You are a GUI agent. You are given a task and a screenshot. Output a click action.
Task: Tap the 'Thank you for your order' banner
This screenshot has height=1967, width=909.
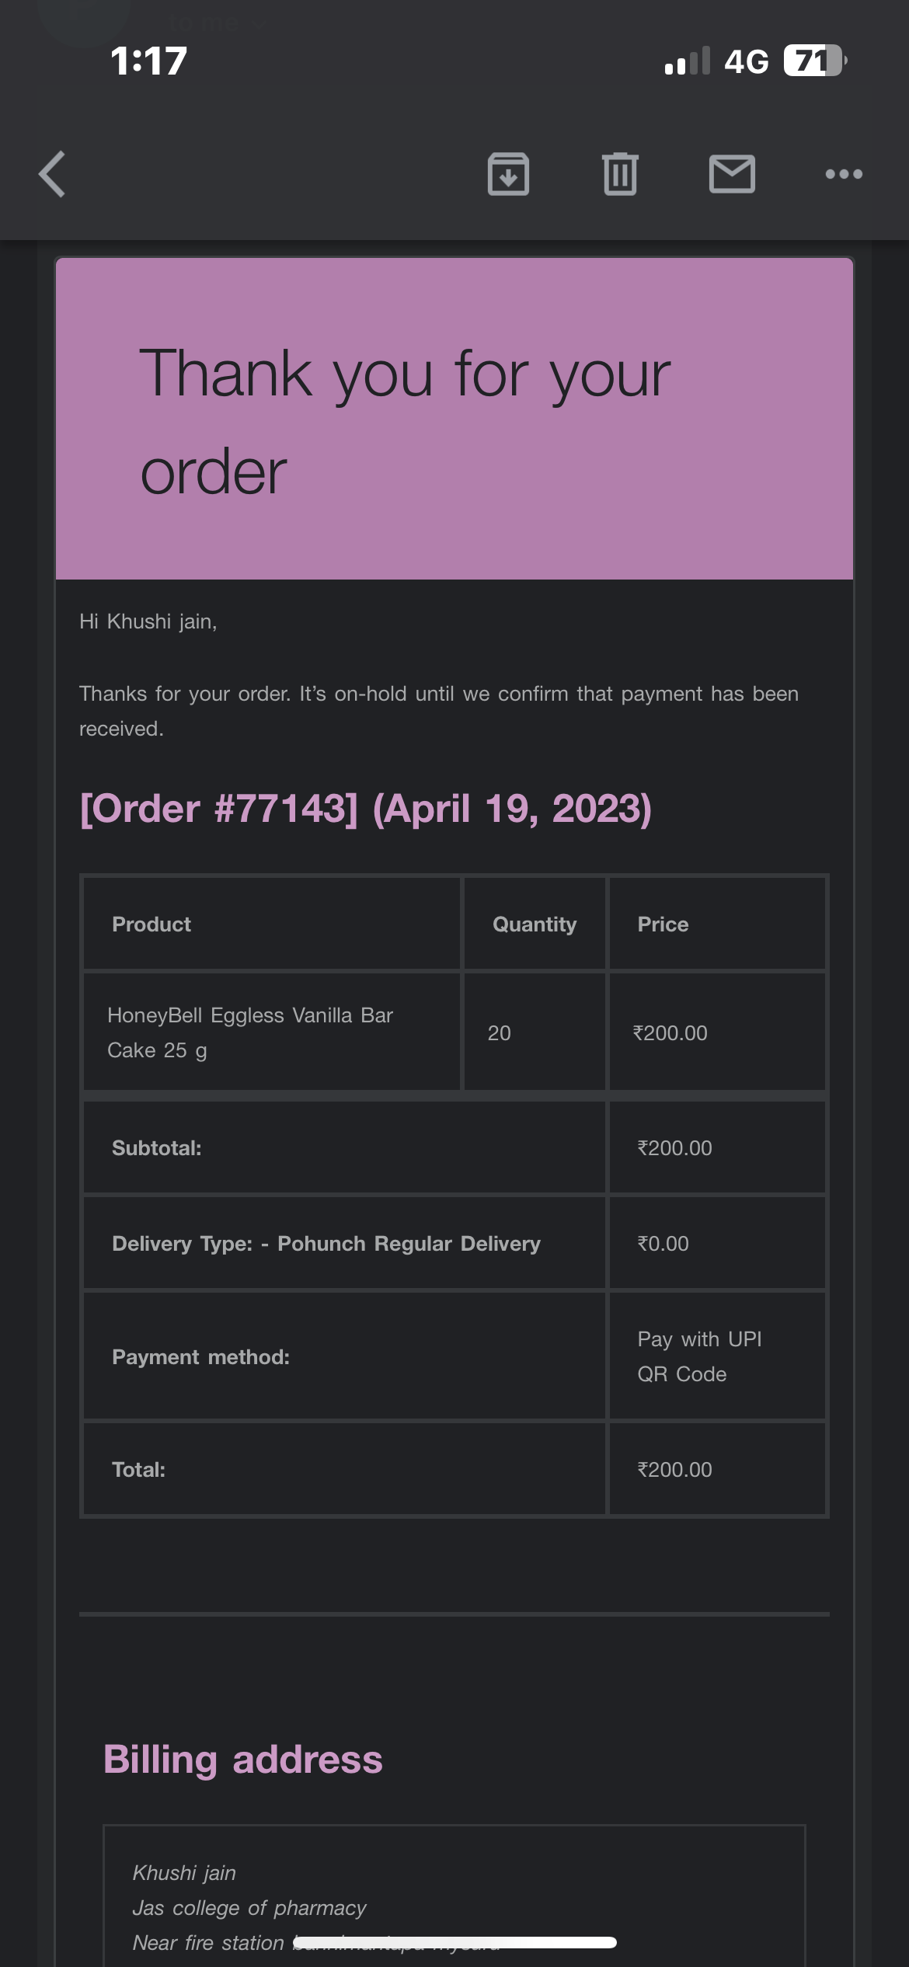(x=454, y=420)
